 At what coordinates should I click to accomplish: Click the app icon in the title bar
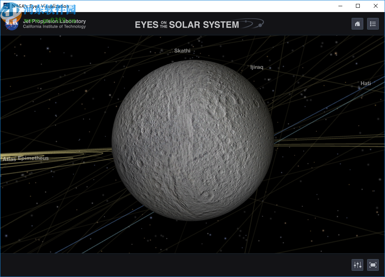pyautogui.click(x=5, y=6)
